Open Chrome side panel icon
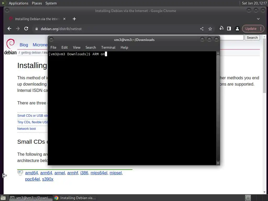 (x=229, y=29)
